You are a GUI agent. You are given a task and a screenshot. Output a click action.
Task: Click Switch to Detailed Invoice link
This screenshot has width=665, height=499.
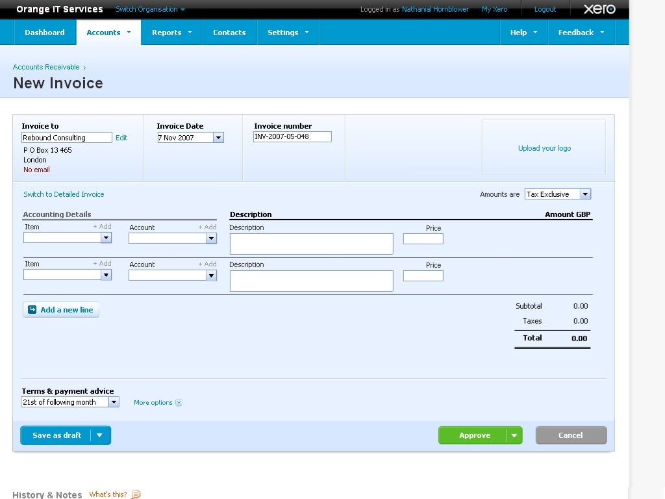[x=64, y=194]
